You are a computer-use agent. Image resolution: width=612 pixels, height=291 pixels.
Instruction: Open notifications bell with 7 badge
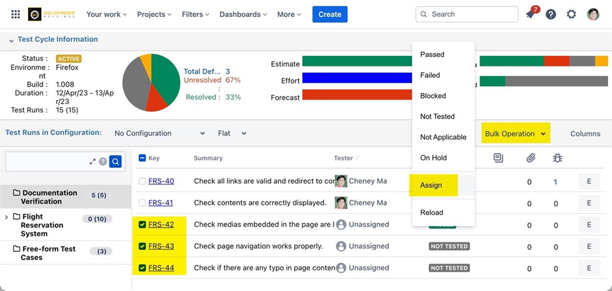click(x=531, y=14)
